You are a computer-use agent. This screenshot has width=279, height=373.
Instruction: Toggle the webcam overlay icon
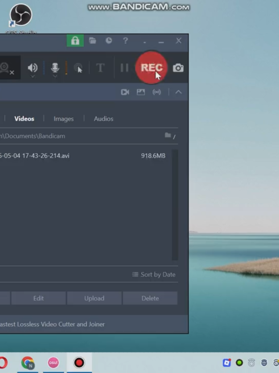[x=6, y=68]
